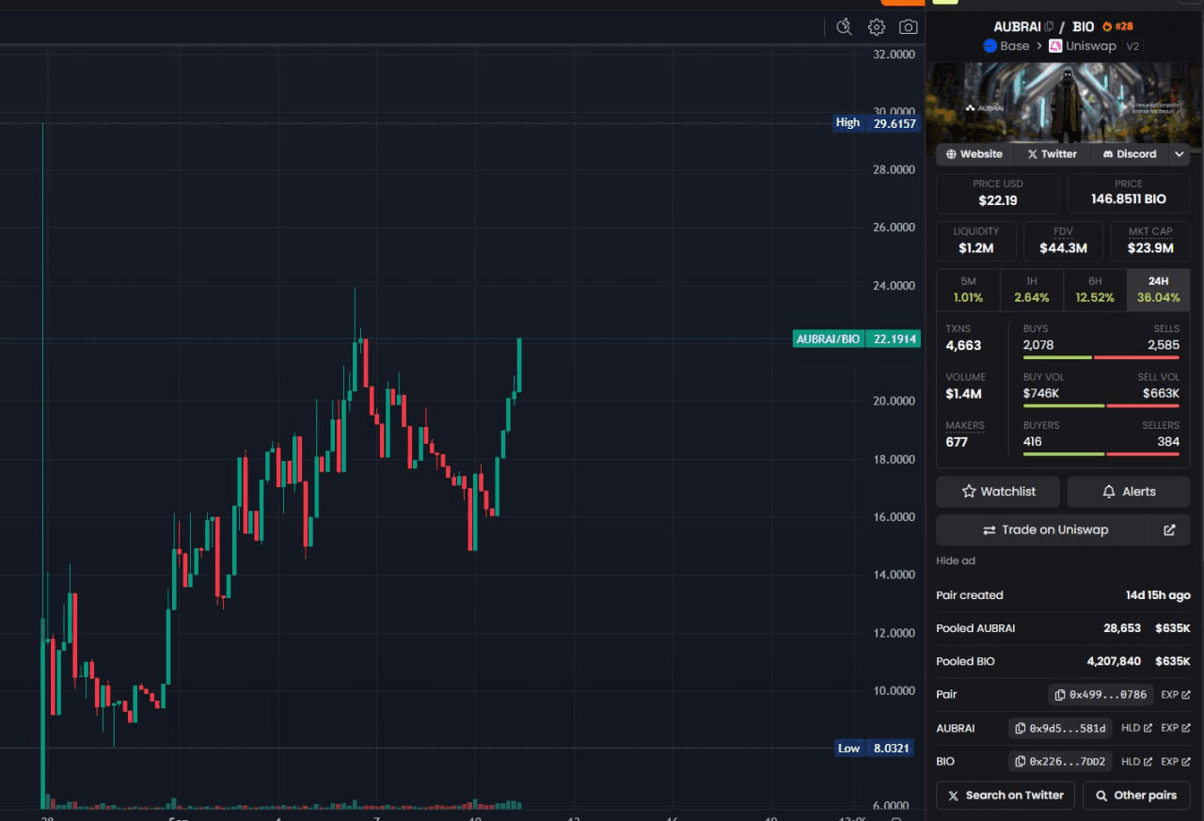The height and width of the screenshot is (821, 1204).
Task: Copy the BIO address 0x226...7DD2
Action: (x=1060, y=761)
